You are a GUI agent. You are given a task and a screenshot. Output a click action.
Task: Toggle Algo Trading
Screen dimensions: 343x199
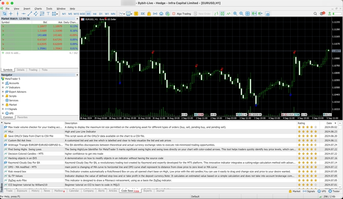[x=181, y=14]
